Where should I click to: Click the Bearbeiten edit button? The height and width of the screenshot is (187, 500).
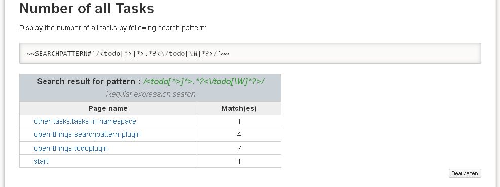coord(465,173)
